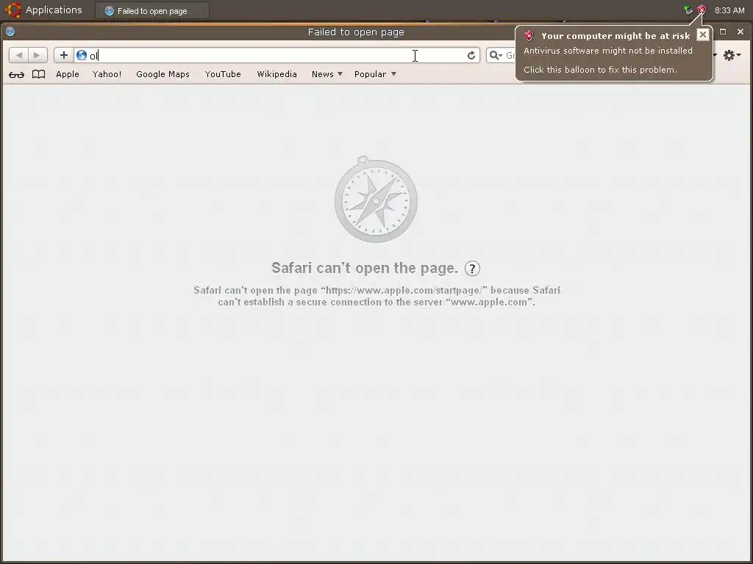Viewport: 753px width, 564px height.
Task: Click inside the address bar field
Action: tap(276, 56)
